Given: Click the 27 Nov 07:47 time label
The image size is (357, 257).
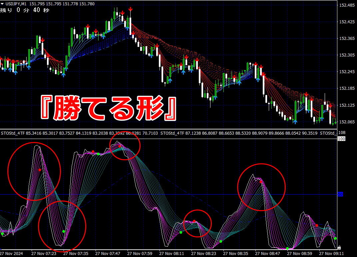Looking at the screenshot, I should 108,253.
